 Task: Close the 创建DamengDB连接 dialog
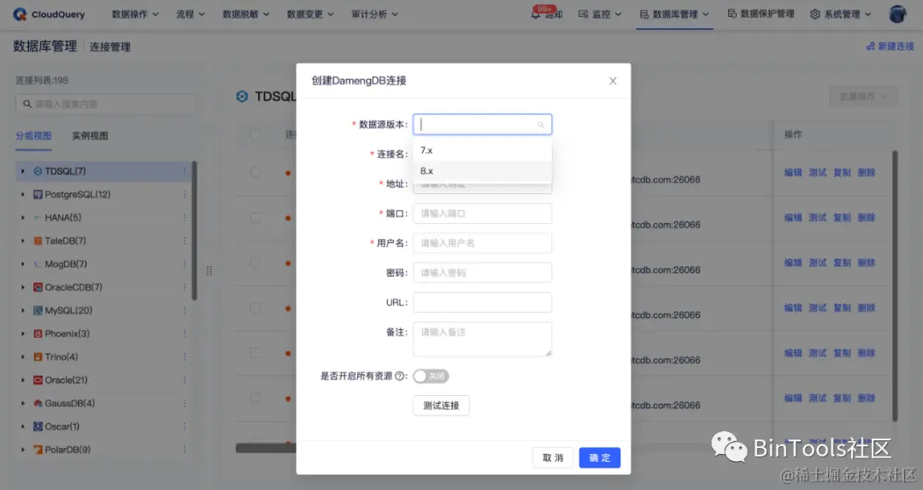click(x=613, y=80)
